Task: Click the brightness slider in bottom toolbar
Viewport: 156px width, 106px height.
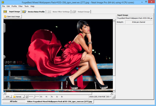Action: [x=34, y=97]
